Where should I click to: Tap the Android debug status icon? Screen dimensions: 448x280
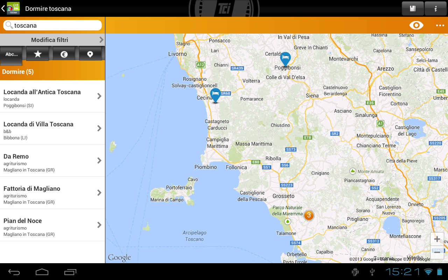pos(355,272)
